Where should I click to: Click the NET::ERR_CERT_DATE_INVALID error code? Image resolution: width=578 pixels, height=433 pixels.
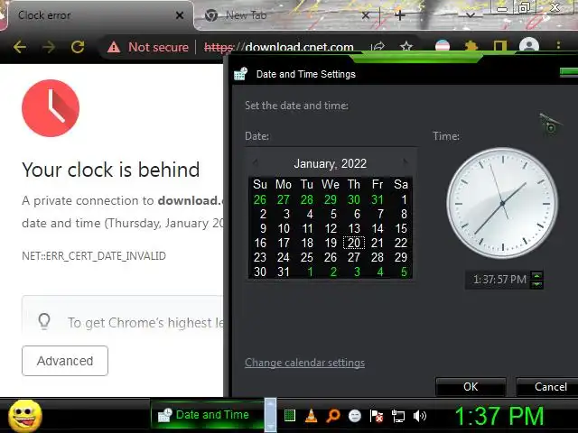tap(94, 256)
